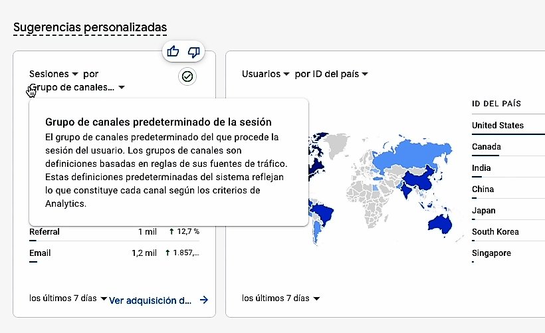Click the thumbs down feedback icon
Viewport: 545px width, 333px height.
(193, 52)
